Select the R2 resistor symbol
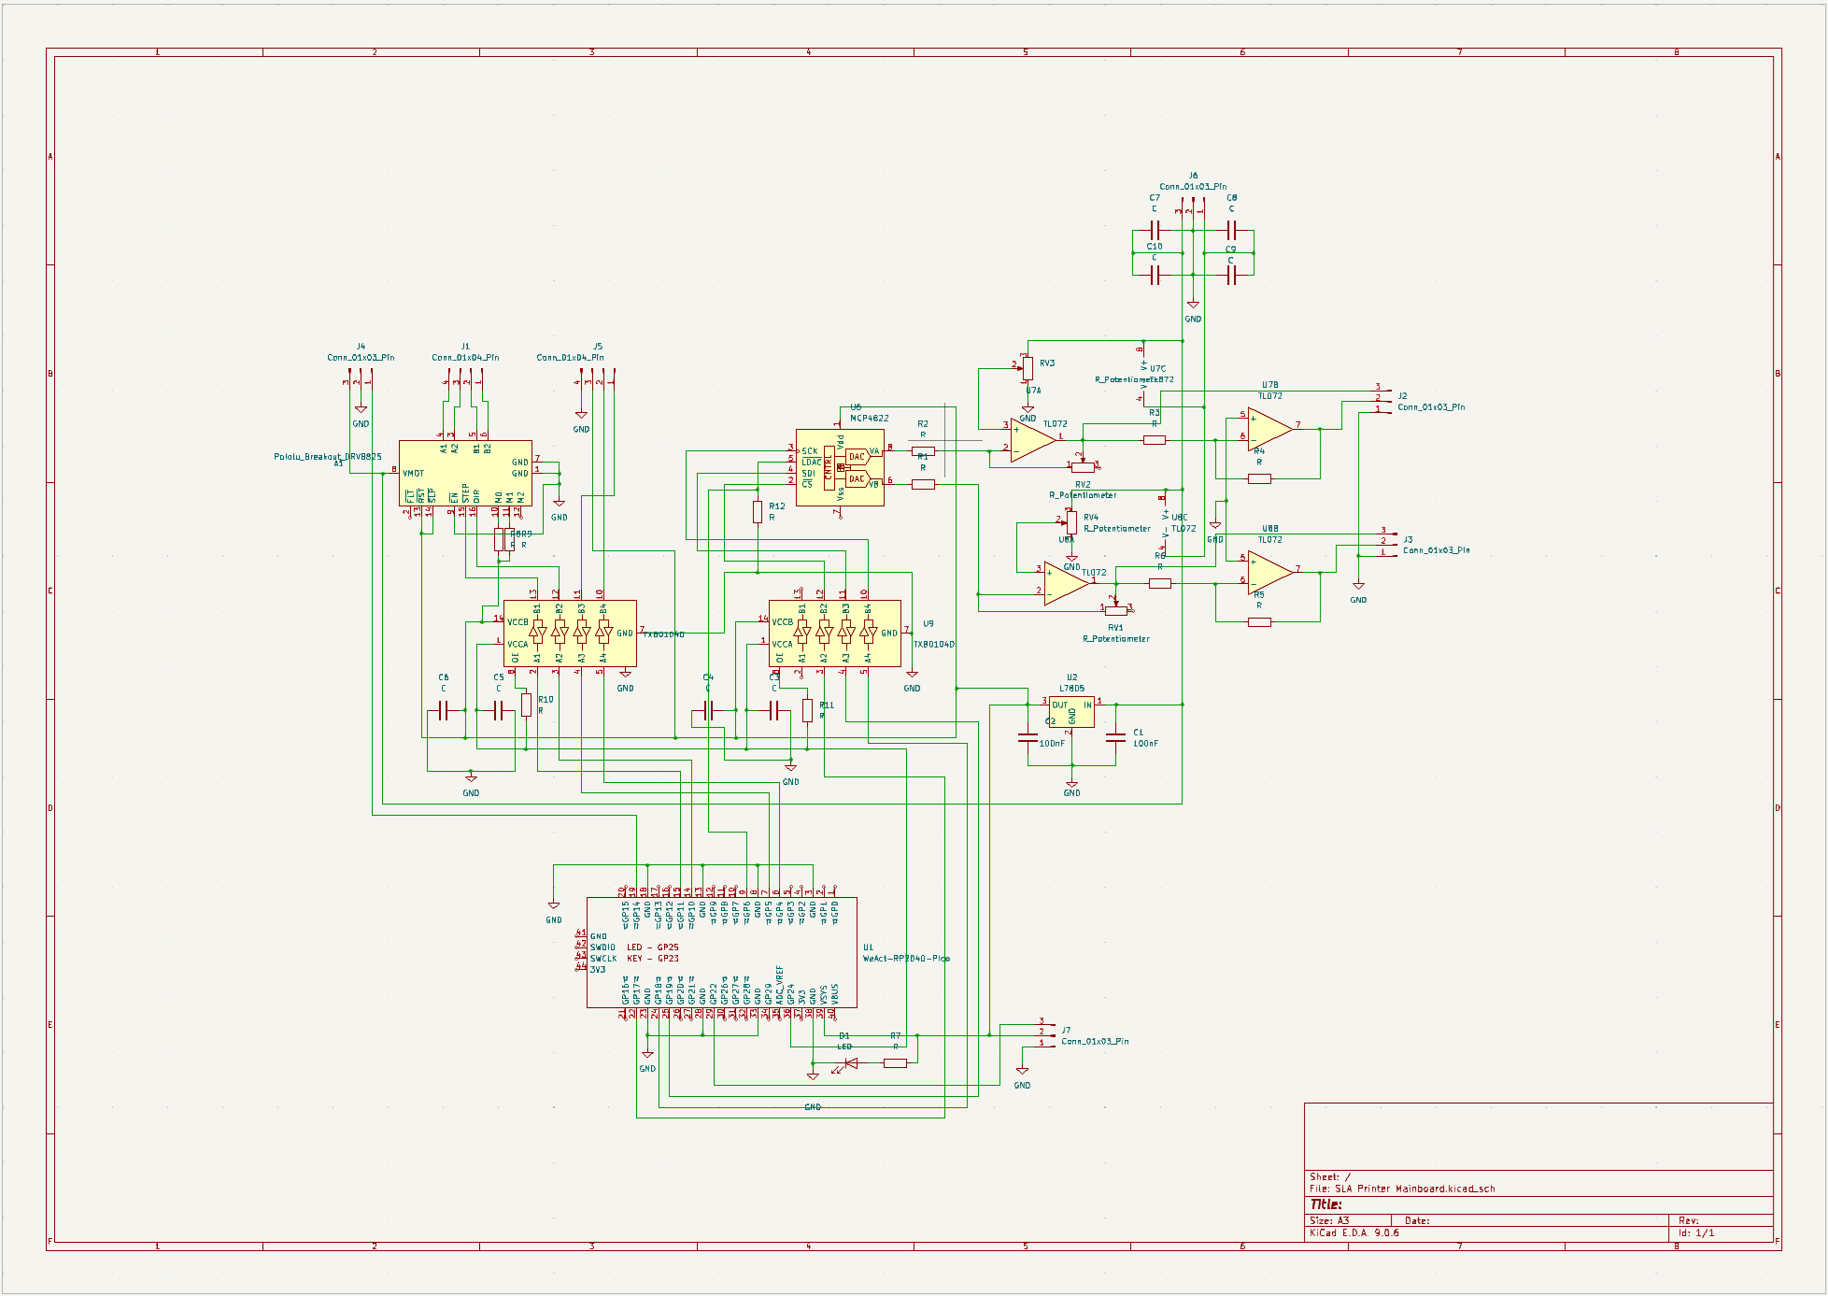The width and height of the screenshot is (1828, 1296). point(923,451)
